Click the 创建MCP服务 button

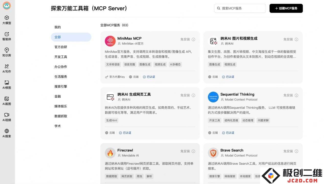coord(286,8)
